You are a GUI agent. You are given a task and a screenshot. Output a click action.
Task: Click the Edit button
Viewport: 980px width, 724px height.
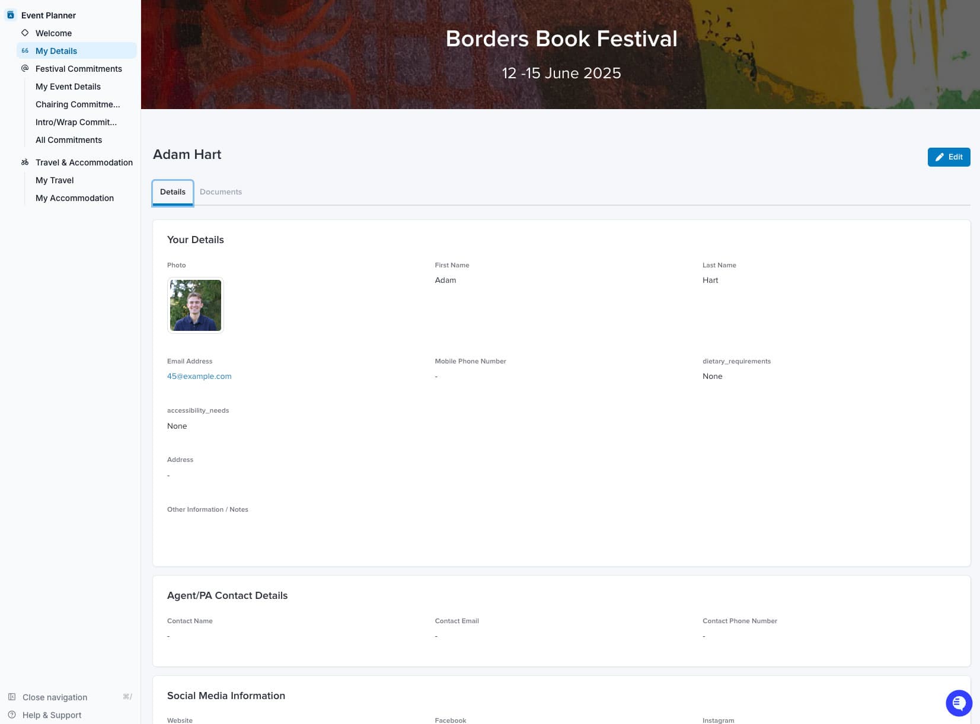tap(949, 157)
